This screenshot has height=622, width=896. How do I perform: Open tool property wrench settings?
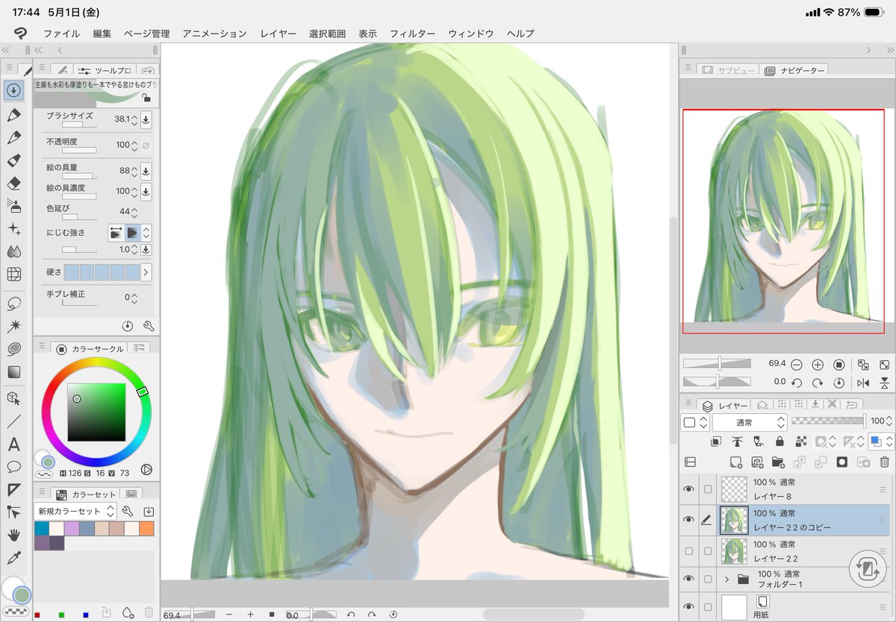coord(148,326)
